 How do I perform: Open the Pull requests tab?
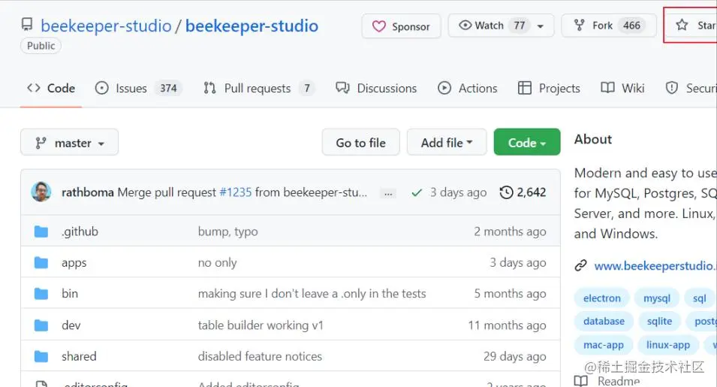258,88
